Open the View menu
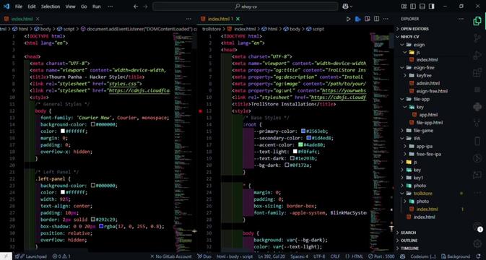Screen dimensions: 486x260 click(70, 6)
